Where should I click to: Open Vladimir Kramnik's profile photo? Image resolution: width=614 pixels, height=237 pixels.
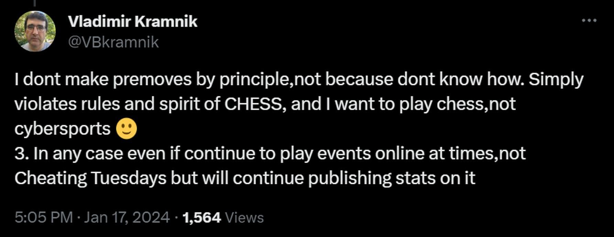point(35,31)
